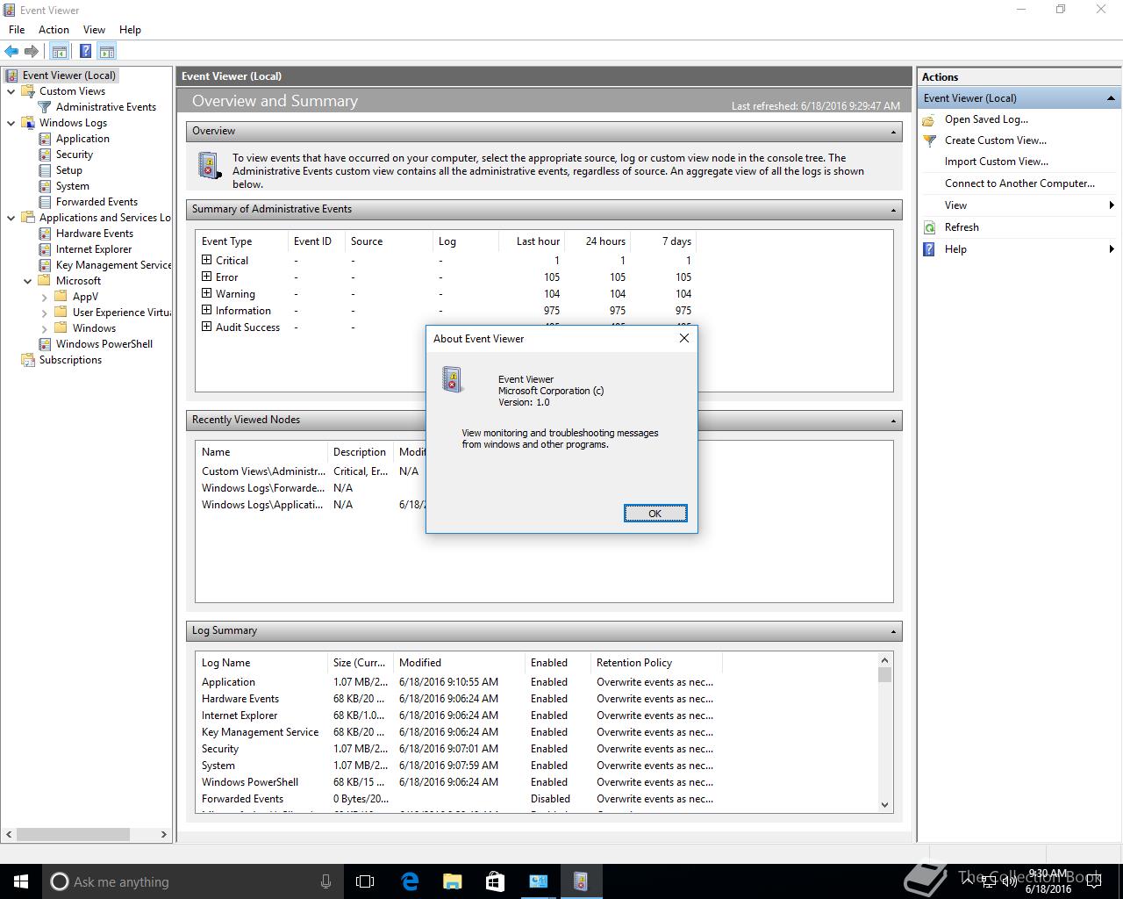Screen dimensions: 1123x899
Task: Expand the Information event type row
Action: tap(207, 310)
